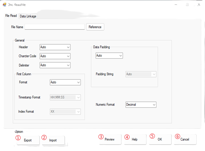Open the Header dropdown
Viewport: 205px width, 151px height.
tap(55, 47)
